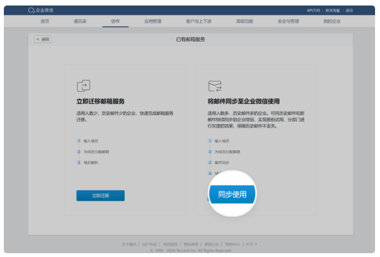Open the 安全与管理 tab

click(x=288, y=21)
